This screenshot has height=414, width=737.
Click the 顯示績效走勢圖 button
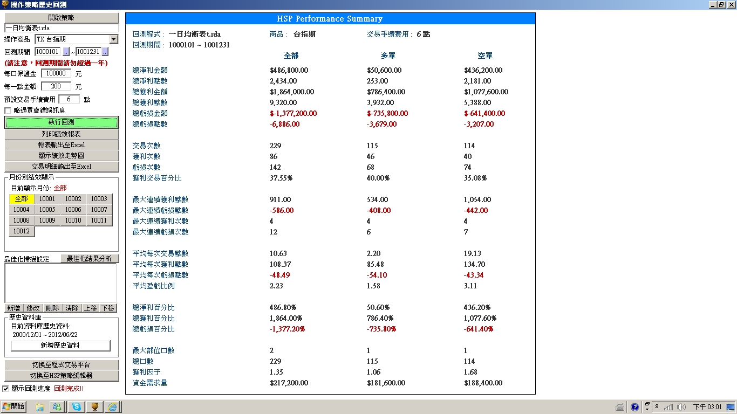(62, 156)
